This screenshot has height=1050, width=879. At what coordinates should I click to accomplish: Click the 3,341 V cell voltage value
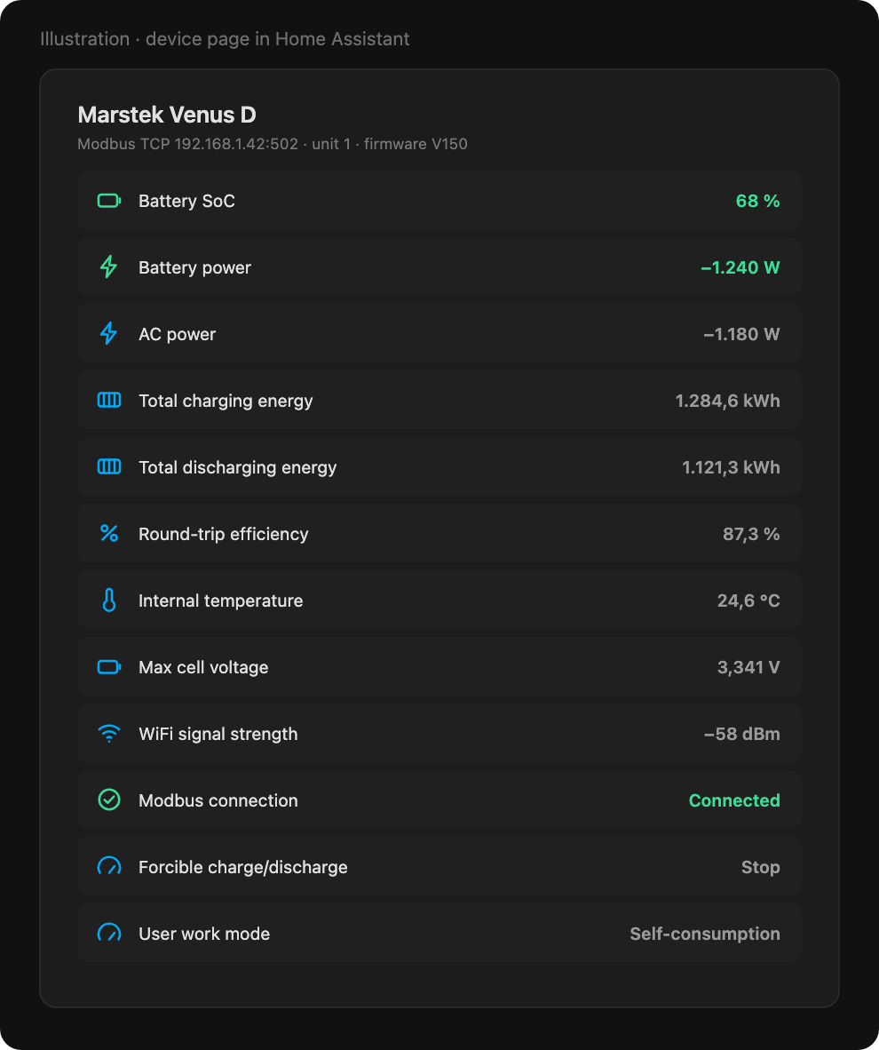point(748,668)
